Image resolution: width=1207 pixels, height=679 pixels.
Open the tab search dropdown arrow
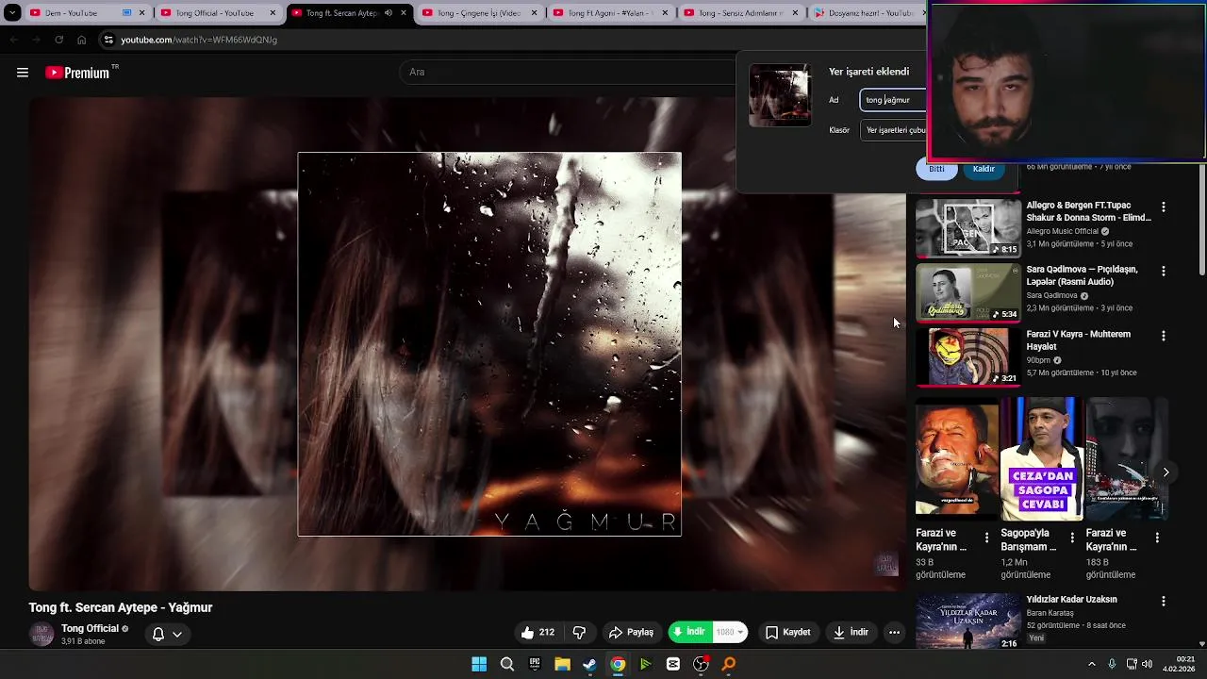click(x=12, y=13)
